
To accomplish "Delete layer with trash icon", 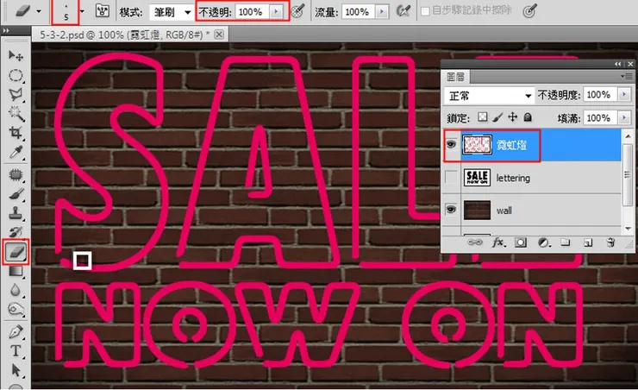I will [x=610, y=242].
